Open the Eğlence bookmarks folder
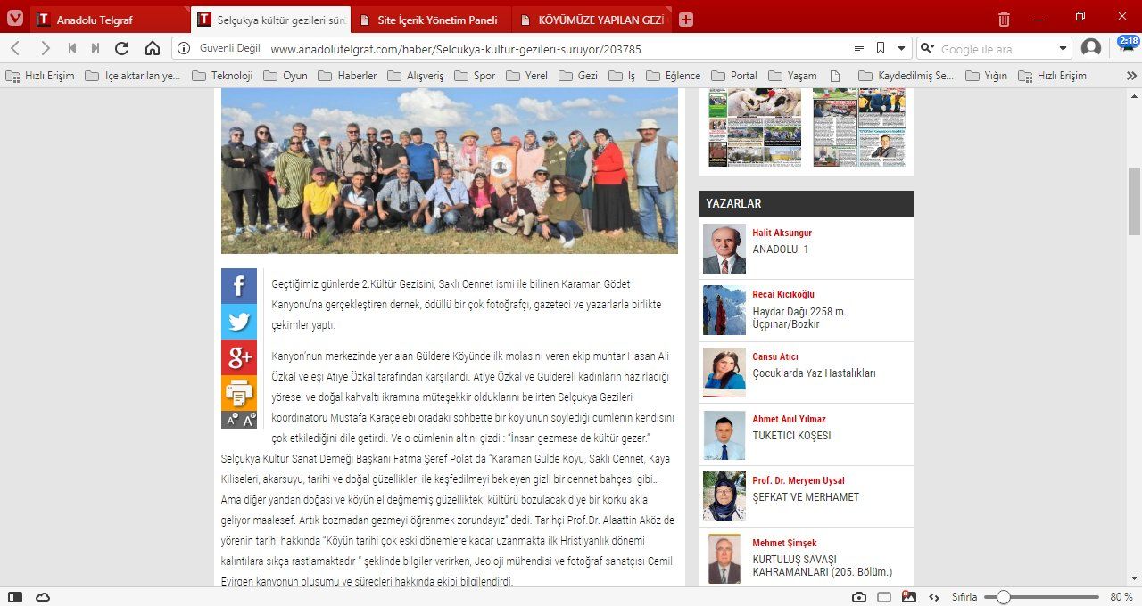 pyautogui.click(x=674, y=76)
